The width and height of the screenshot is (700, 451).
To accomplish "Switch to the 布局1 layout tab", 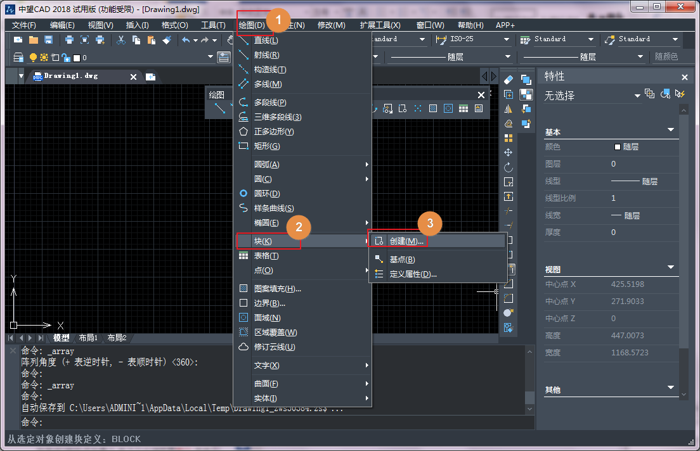I will click(x=89, y=338).
